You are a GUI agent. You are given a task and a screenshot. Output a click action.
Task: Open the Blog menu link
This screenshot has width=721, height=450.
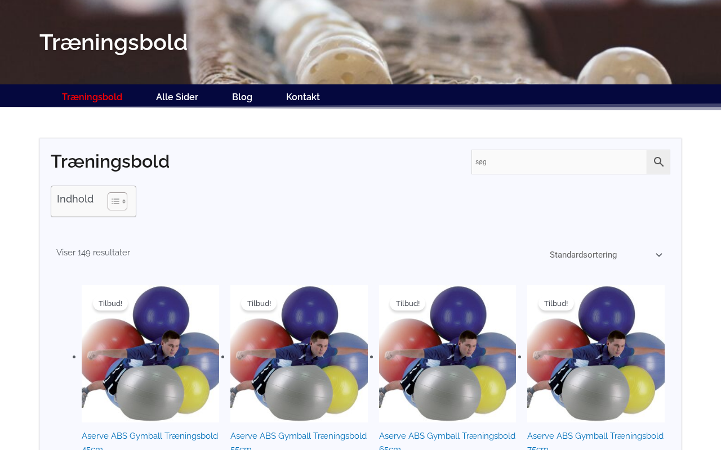(x=242, y=97)
